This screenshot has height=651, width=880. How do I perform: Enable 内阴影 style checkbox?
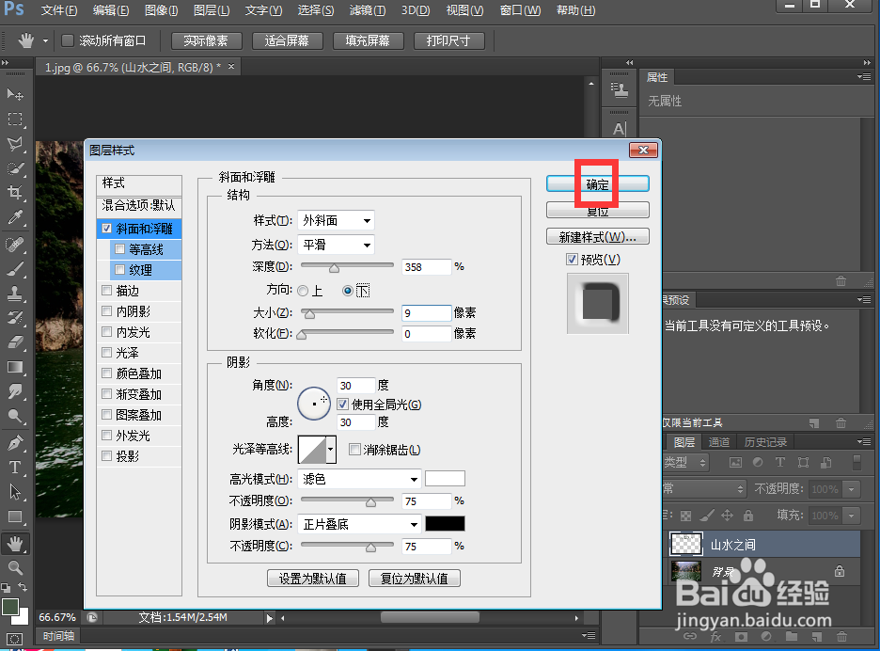(106, 311)
